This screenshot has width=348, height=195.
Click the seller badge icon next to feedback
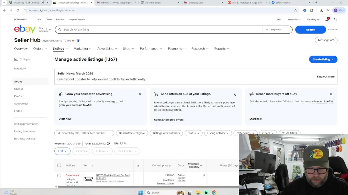[78, 41]
